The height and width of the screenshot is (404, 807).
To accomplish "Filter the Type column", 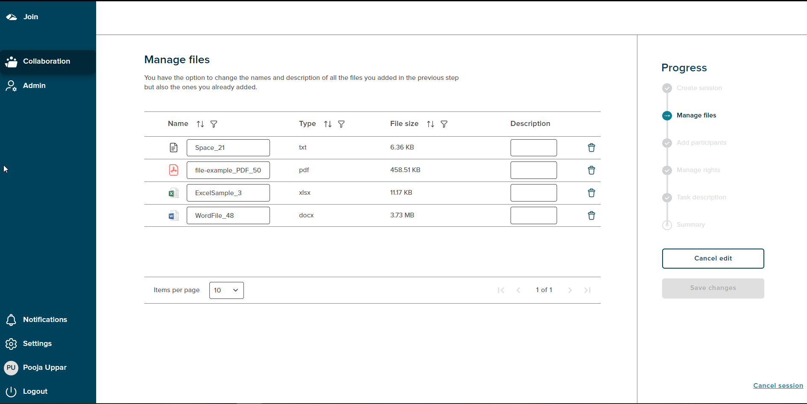I will point(341,124).
